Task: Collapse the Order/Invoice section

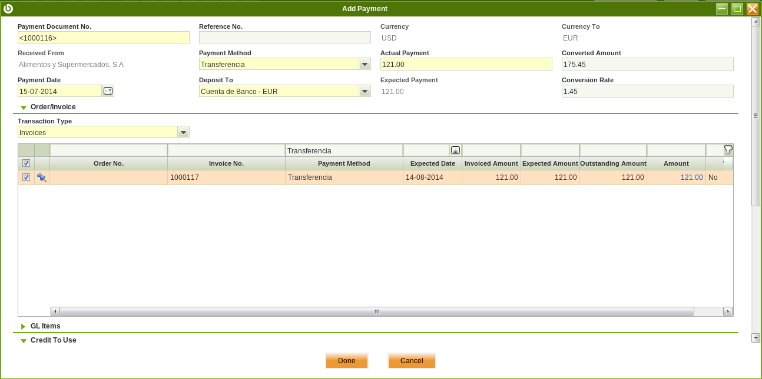Action: pyautogui.click(x=24, y=108)
